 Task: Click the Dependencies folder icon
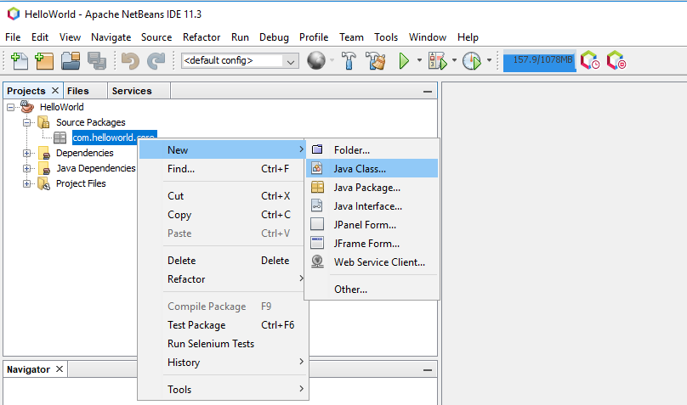pyautogui.click(x=44, y=153)
